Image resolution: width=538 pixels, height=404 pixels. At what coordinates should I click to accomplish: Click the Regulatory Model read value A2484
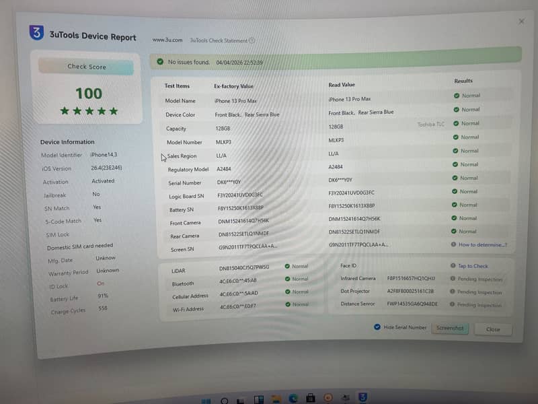(335, 166)
